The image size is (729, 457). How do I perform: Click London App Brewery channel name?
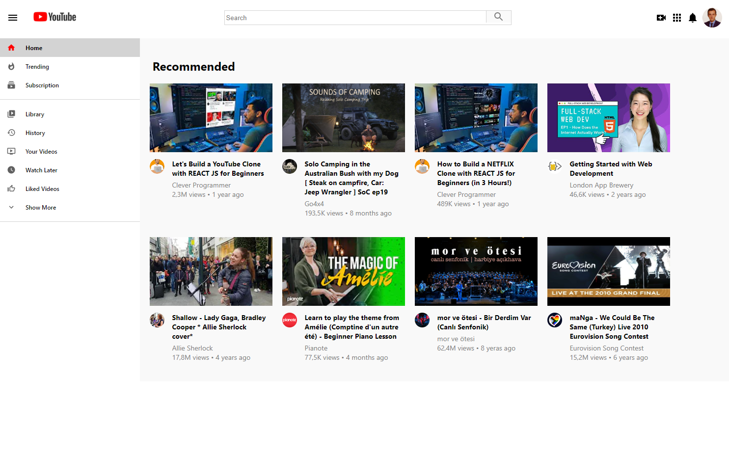point(601,185)
